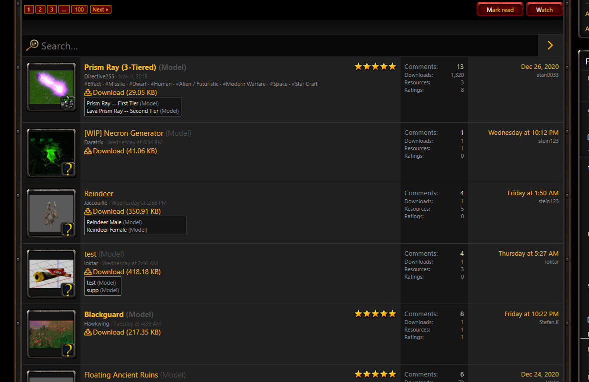The height and width of the screenshot is (382, 589).
Task: Click the Mark read button
Action: pyautogui.click(x=500, y=10)
